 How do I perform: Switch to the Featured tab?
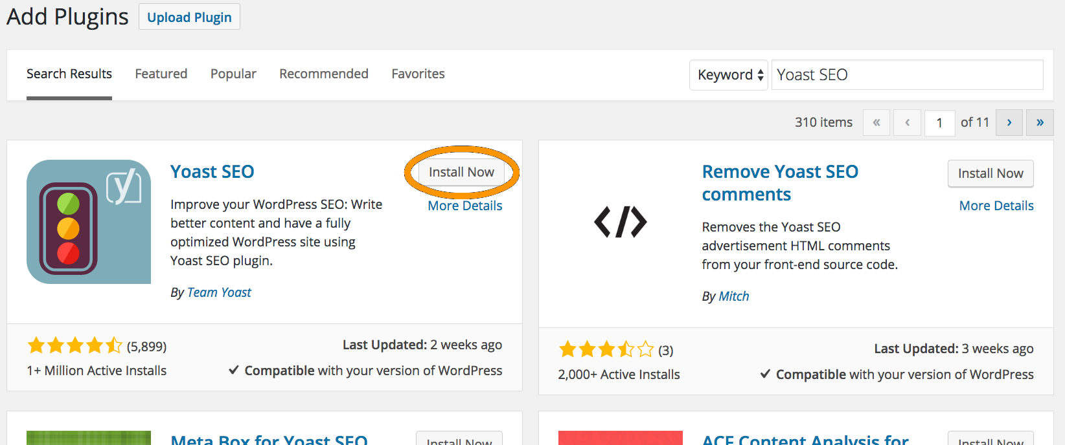pyautogui.click(x=161, y=74)
